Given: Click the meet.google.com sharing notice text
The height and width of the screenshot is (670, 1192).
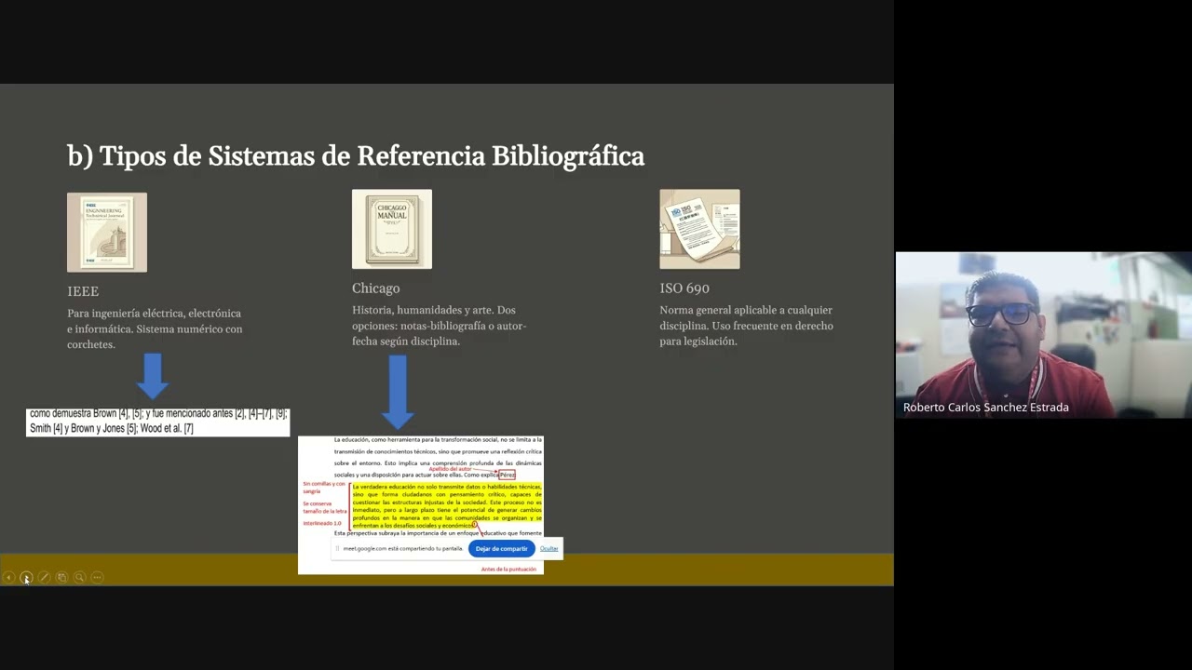Looking at the screenshot, I should (x=402, y=549).
